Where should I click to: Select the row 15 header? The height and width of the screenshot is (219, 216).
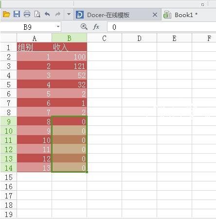8,177
